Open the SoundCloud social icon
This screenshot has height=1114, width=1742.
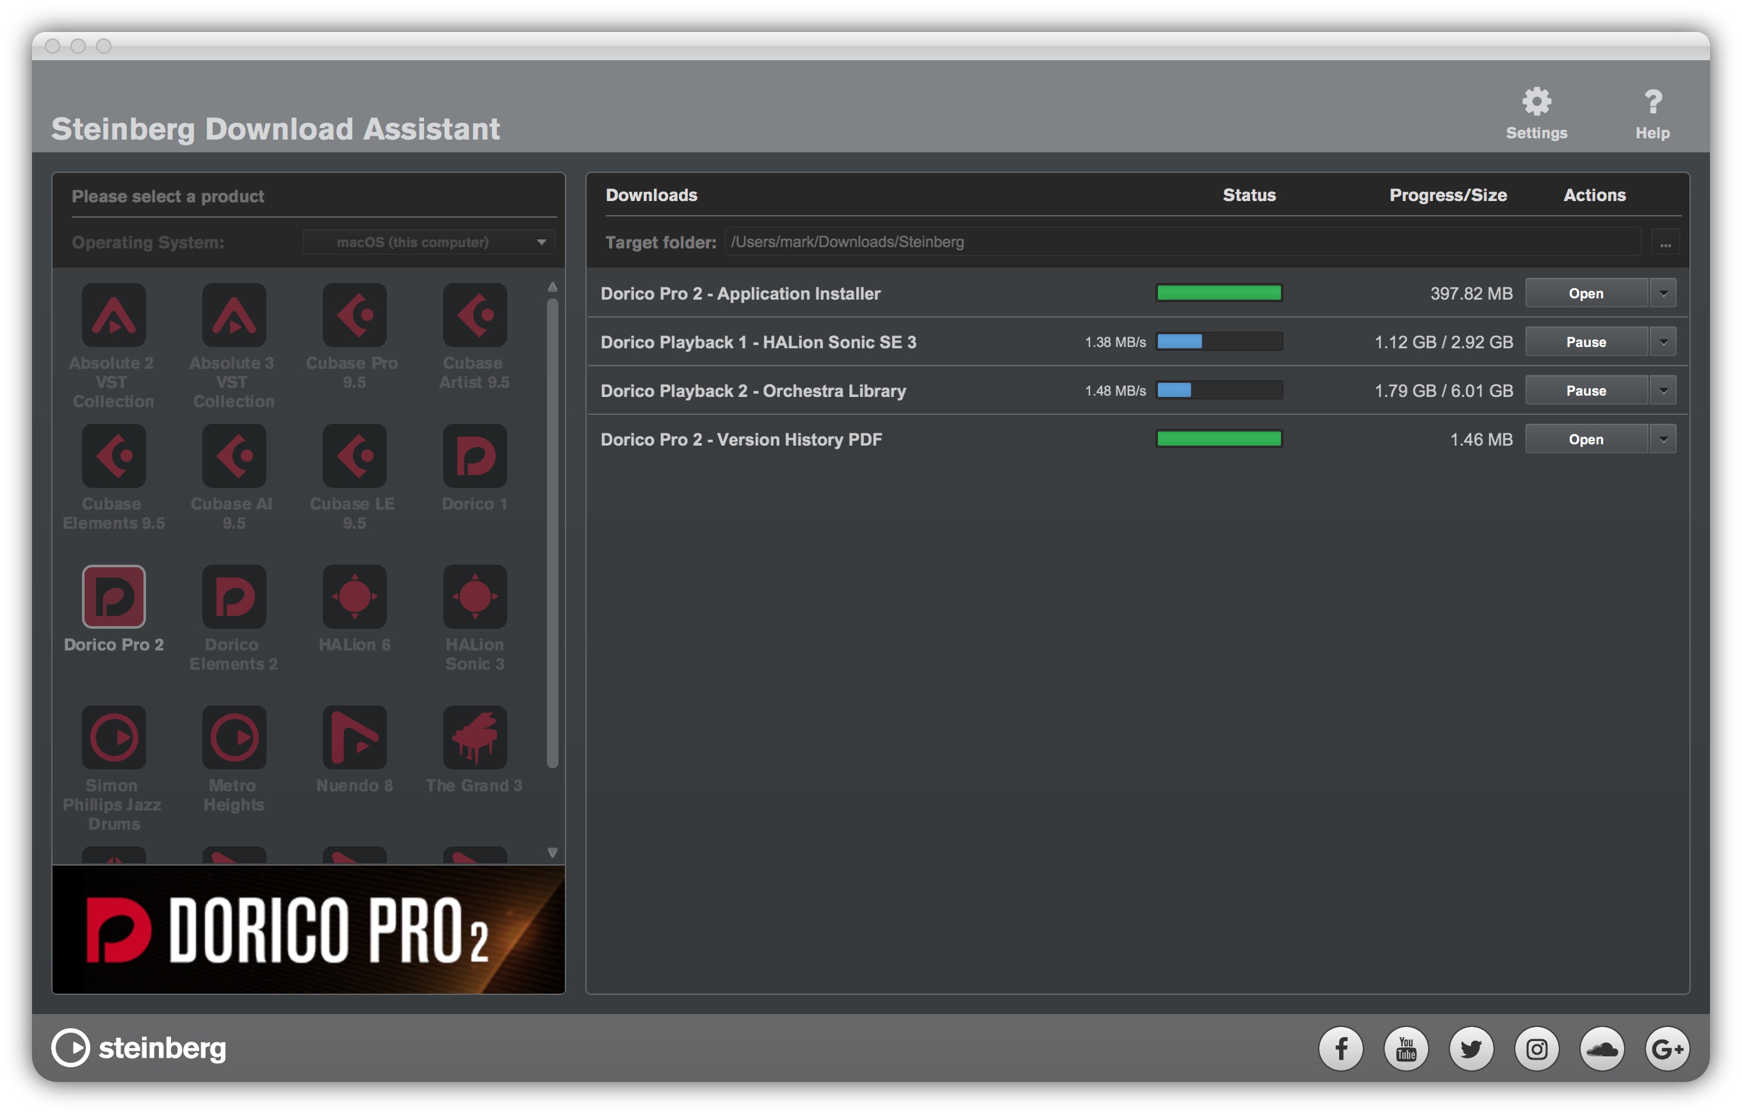[x=1602, y=1048]
